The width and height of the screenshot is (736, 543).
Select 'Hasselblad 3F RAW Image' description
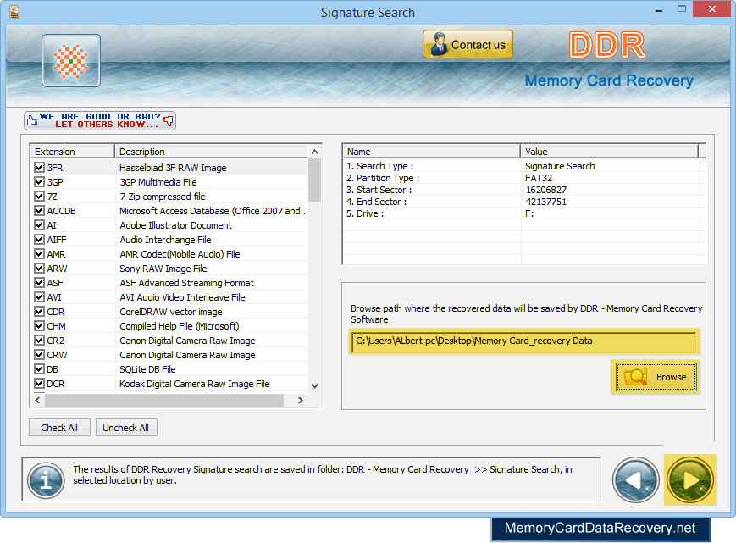coord(173,168)
